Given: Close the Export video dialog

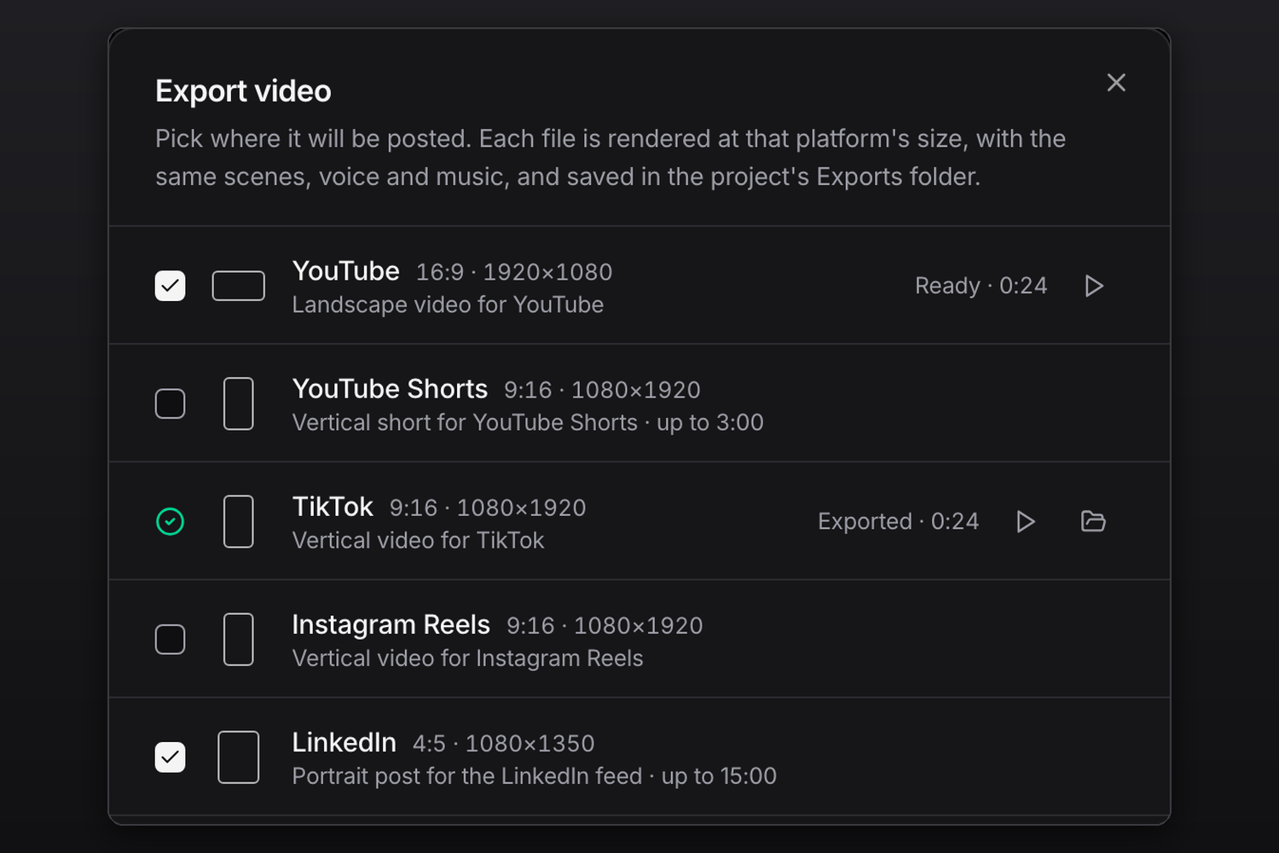Looking at the screenshot, I should coord(1116,83).
